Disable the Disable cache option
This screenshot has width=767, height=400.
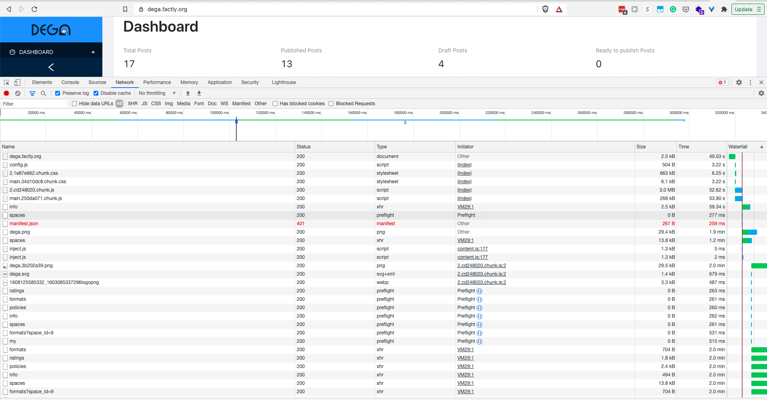coord(96,93)
